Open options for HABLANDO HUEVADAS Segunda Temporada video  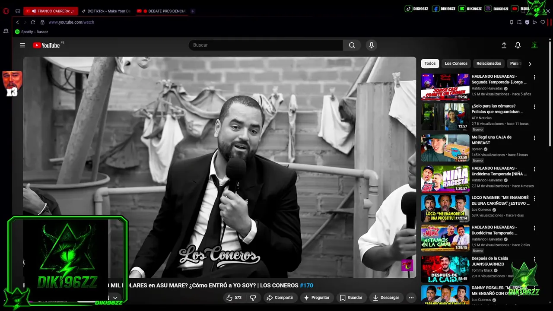click(x=534, y=77)
